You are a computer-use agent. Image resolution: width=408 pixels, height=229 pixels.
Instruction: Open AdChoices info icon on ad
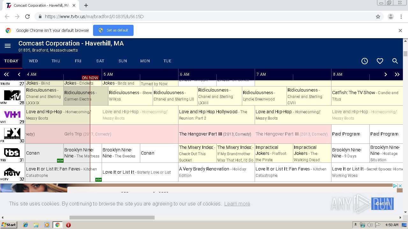[x=395, y=186]
